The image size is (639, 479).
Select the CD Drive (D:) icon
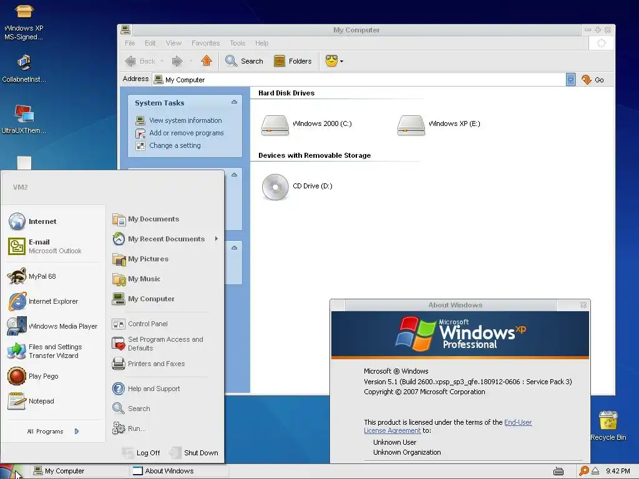(296, 186)
